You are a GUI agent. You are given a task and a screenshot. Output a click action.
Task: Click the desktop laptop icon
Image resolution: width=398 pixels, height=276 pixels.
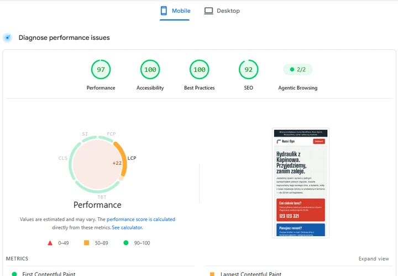[208, 11]
